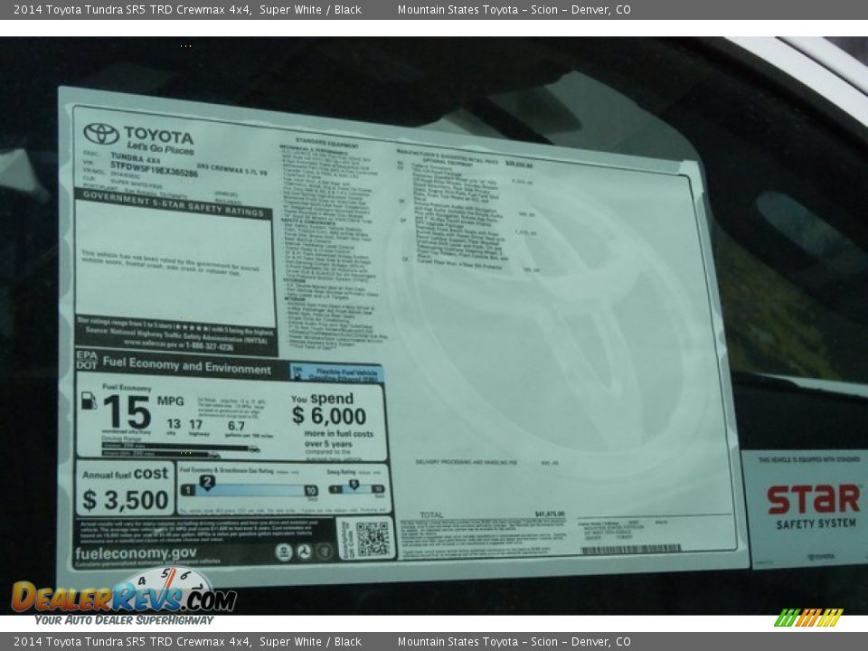Screen dimensions: 868x651
Task: Tap the QR code on the fuel label
Action: pyautogui.click(x=371, y=538)
